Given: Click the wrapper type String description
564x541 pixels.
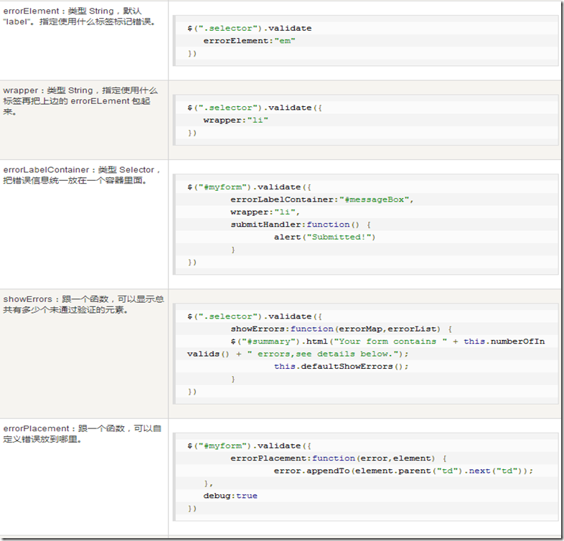Looking at the screenshot, I should pos(80,100).
